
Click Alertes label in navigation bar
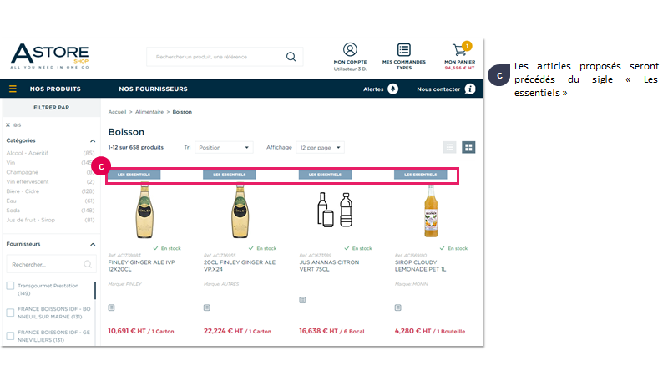(x=373, y=89)
